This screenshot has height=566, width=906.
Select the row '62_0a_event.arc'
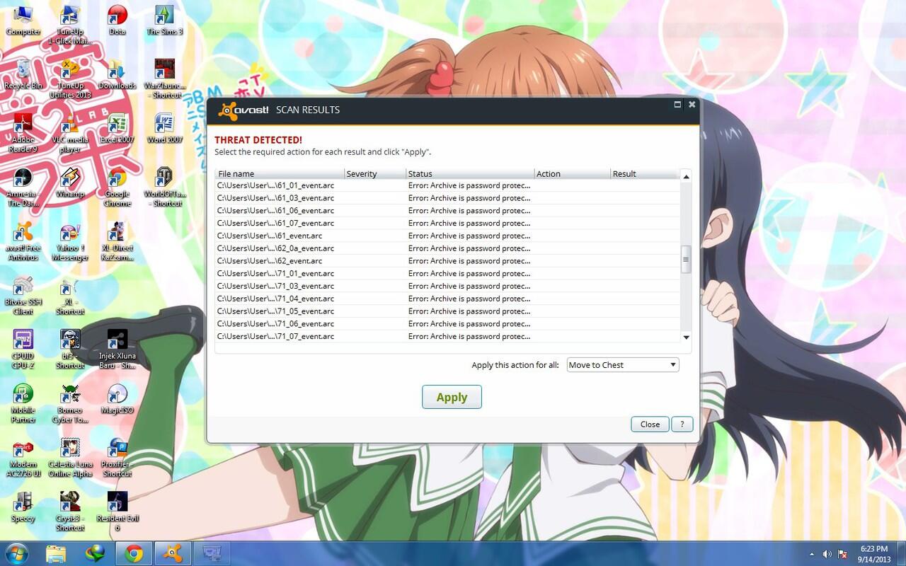tap(447, 248)
